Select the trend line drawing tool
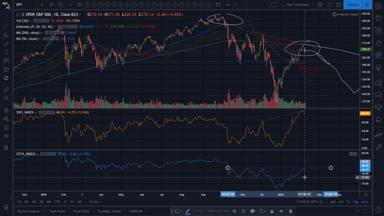The height and width of the screenshot is (216, 384). [x=6, y=27]
